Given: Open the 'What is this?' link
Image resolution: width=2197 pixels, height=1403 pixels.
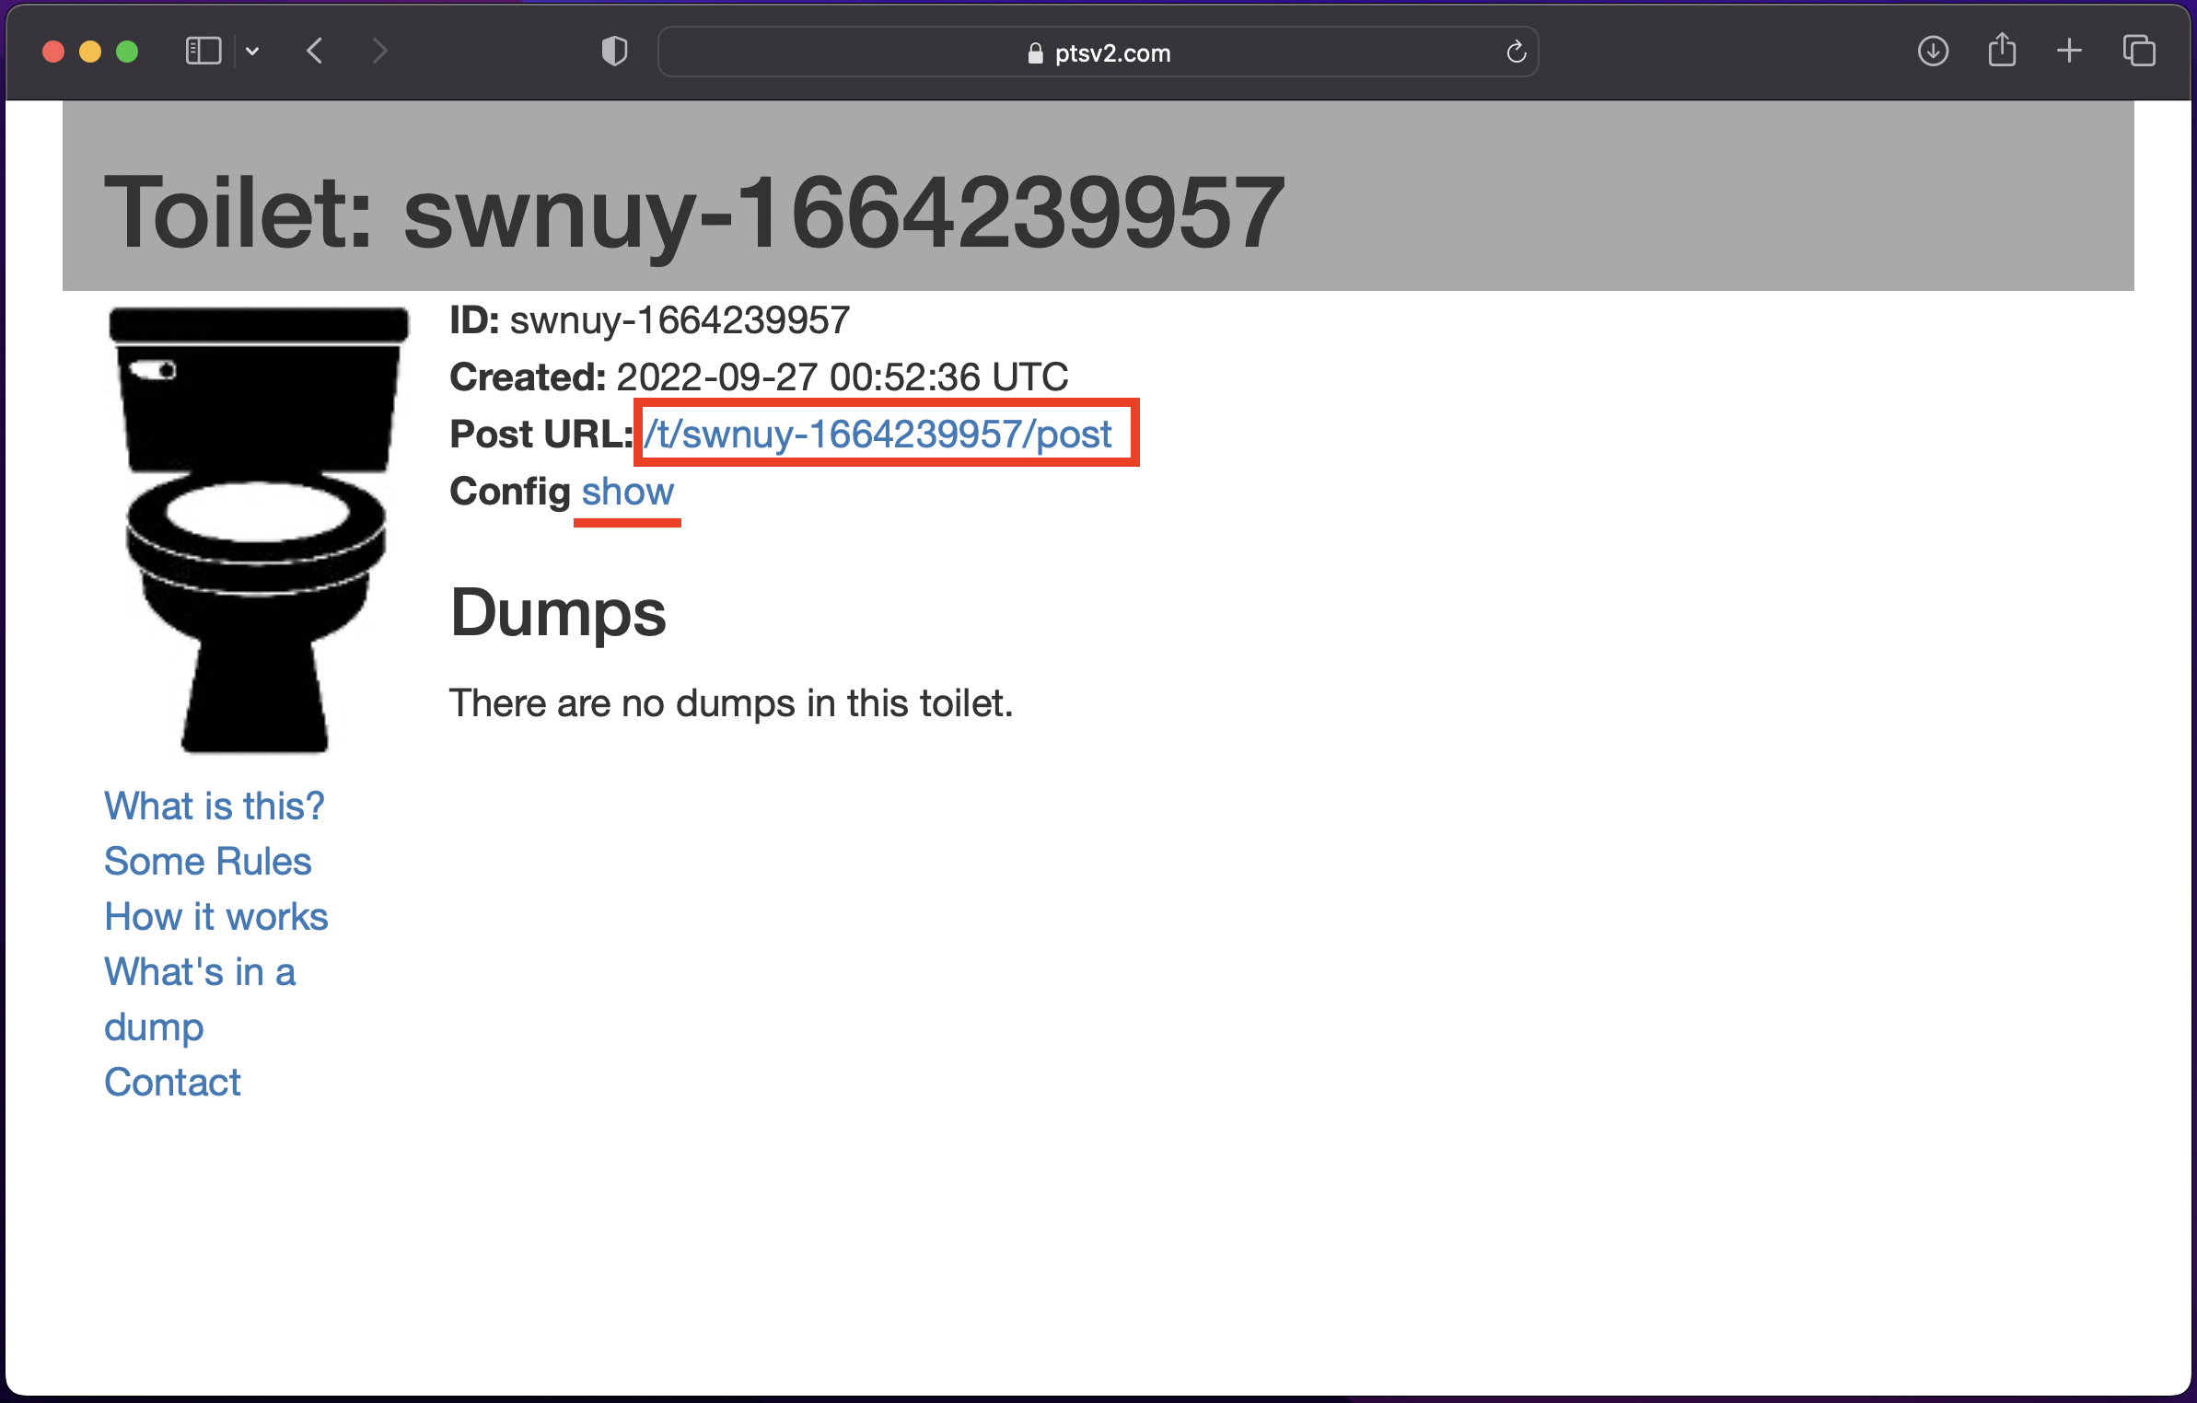Looking at the screenshot, I should 214,806.
